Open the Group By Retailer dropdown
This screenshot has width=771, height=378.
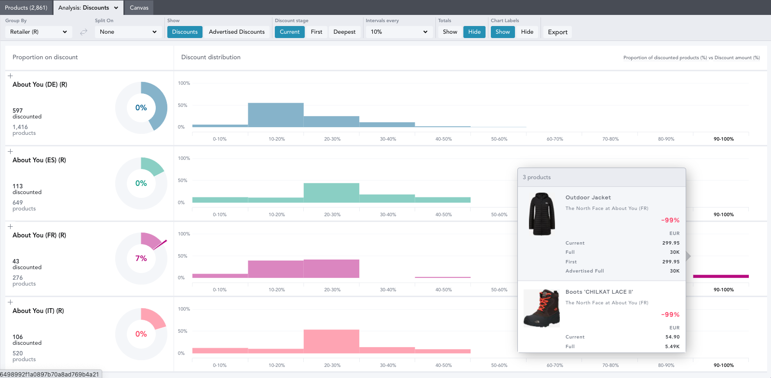(x=39, y=32)
